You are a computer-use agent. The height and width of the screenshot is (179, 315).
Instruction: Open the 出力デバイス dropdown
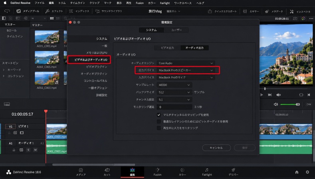(186, 70)
